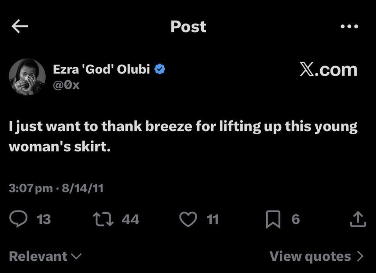
Task: Click the X.com logo text
Action: 327,70
